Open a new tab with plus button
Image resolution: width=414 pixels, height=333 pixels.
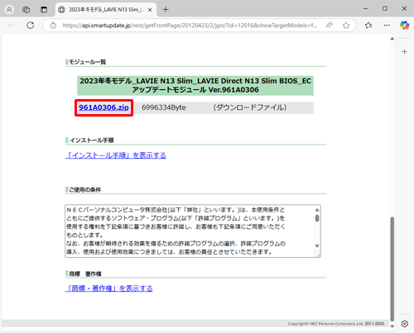click(x=166, y=10)
